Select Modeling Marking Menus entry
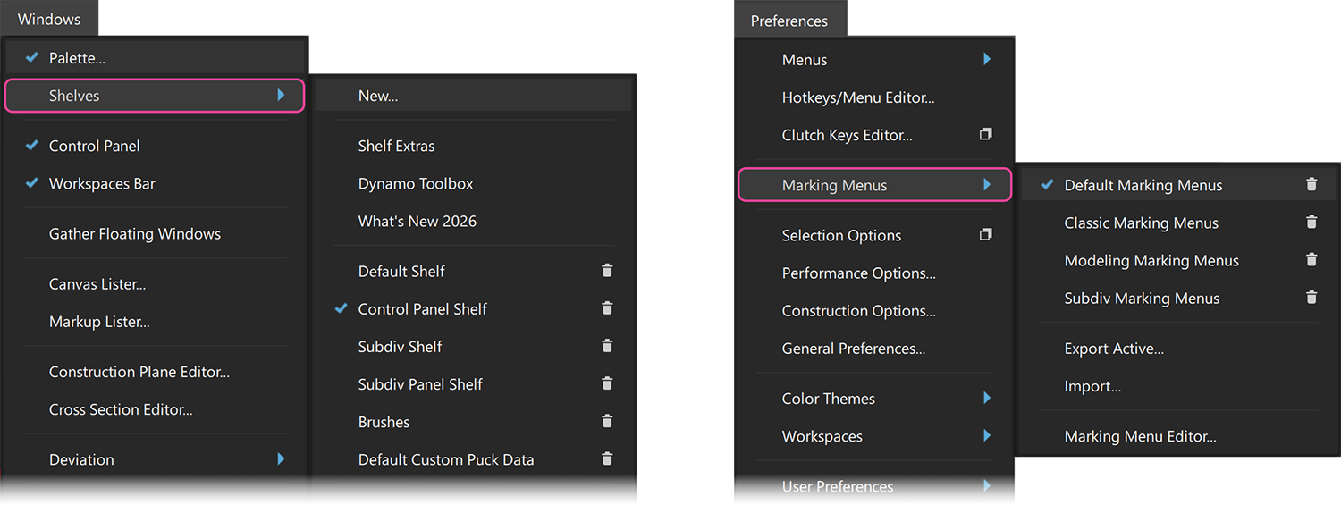 (1151, 260)
